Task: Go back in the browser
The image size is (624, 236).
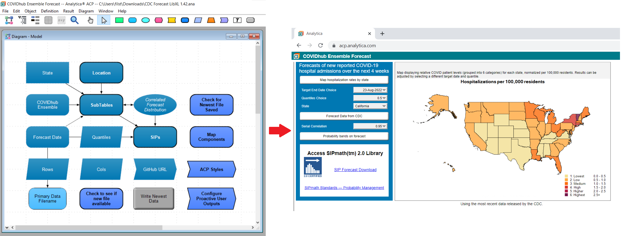Action: click(x=299, y=45)
